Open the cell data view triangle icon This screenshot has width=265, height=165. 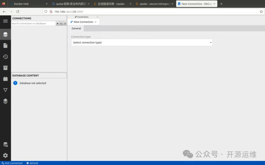[5, 90]
